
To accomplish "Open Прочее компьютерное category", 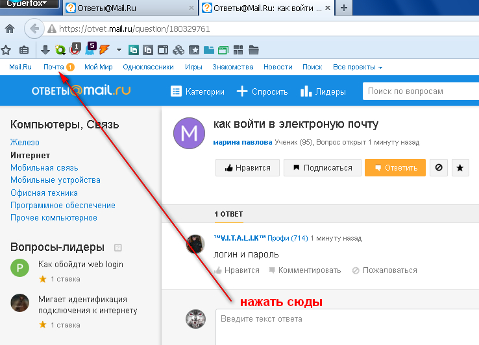I will pyautogui.click(x=54, y=218).
